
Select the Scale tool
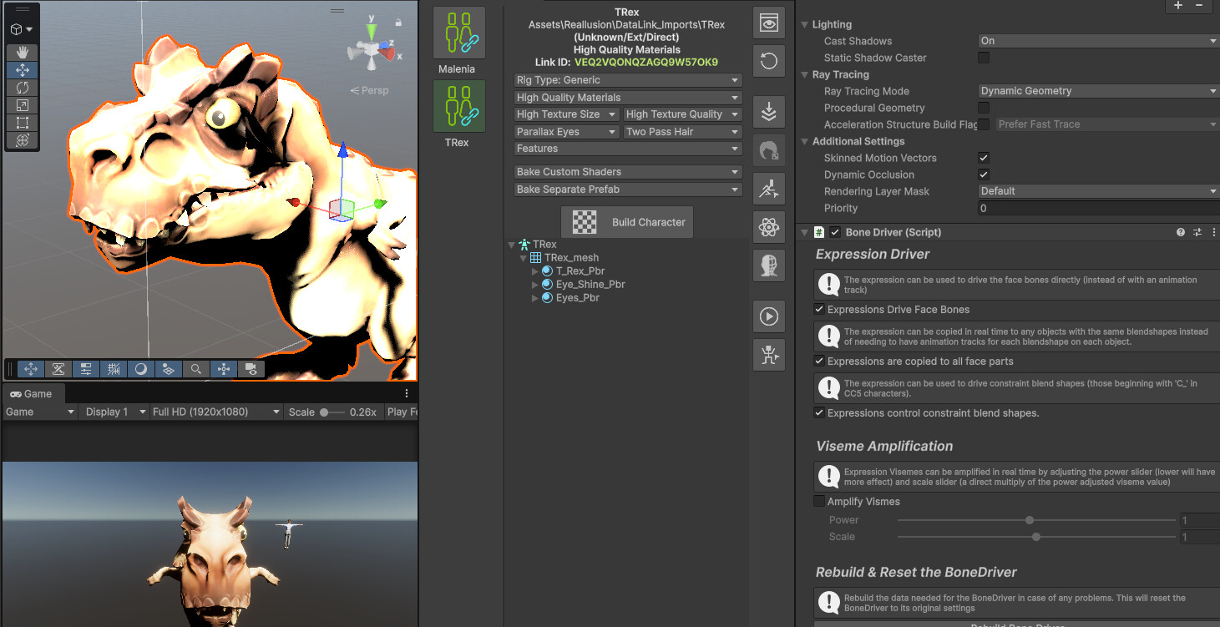pos(23,105)
